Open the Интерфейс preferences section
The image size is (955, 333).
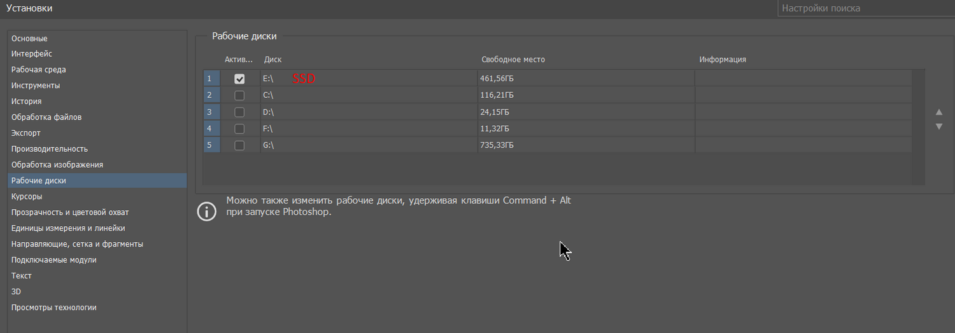click(97, 54)
